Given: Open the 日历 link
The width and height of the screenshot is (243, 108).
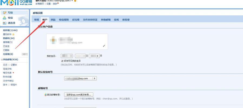Looking at the screenshot, I should [x=5, y=65].
